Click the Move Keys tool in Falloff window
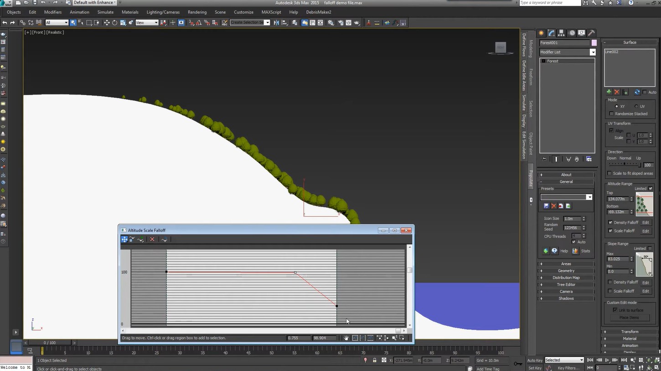Screen dimensions: 661x371 tap(124, 239)
